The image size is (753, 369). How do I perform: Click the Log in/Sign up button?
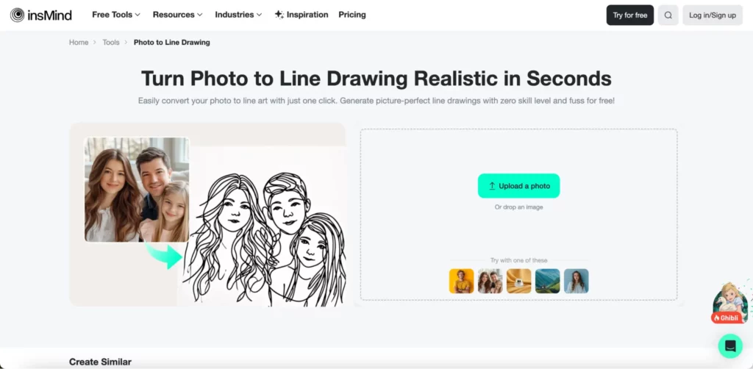[713, 15]
